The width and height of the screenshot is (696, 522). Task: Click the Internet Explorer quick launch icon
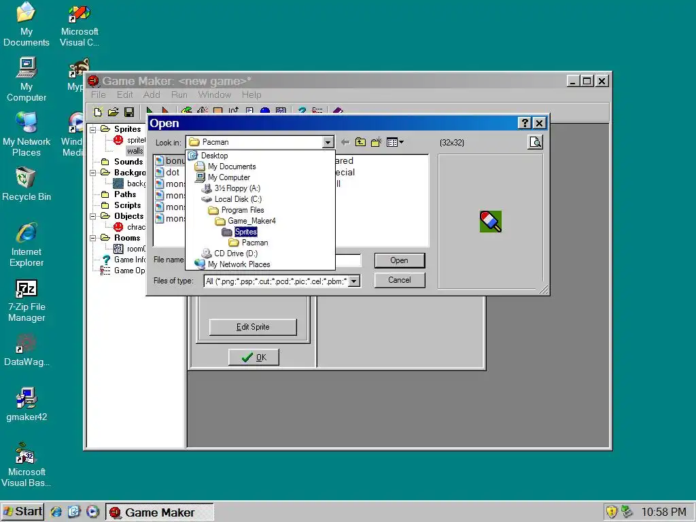pyautogui.click(x=56, y=512)
